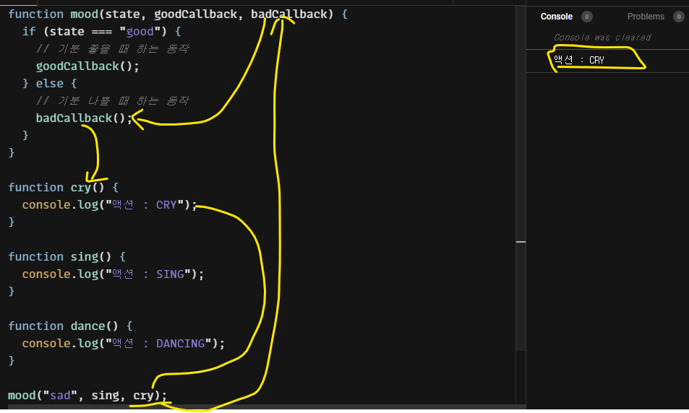Click the 'badCallback();' call line
The image size is (689, 413).
coord(84,118)
